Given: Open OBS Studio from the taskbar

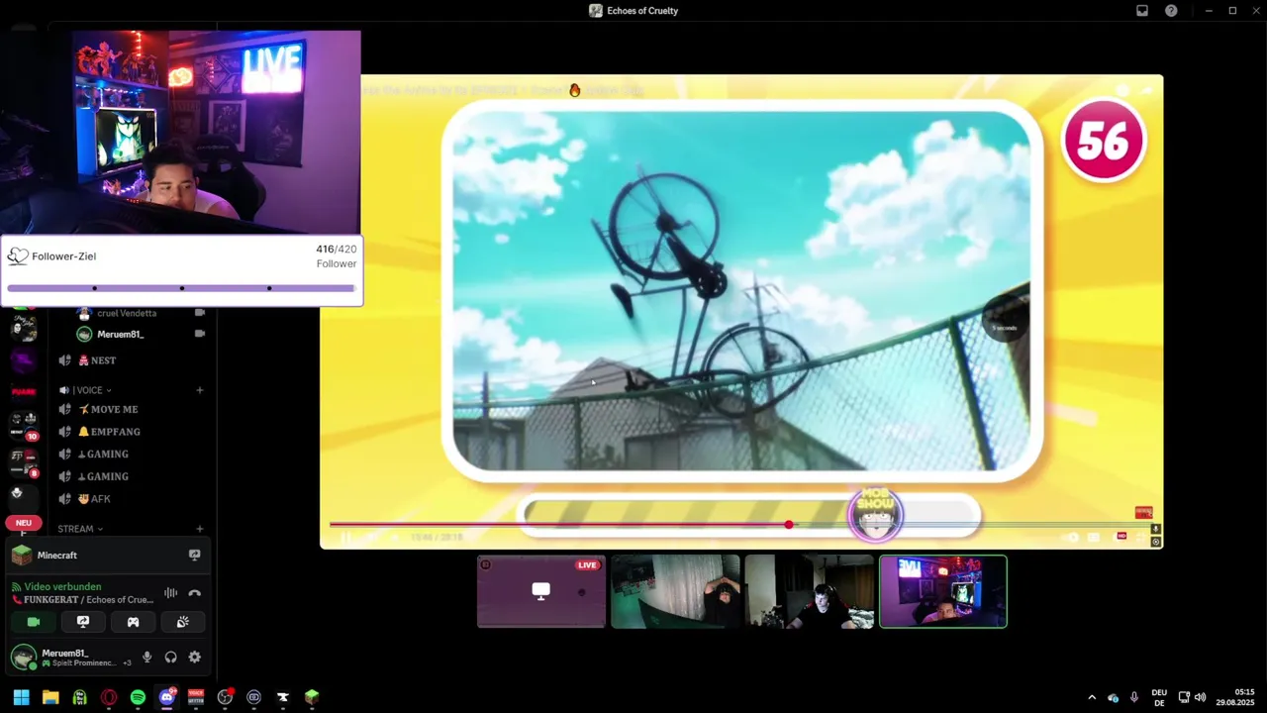Looking at the screenshot, I should 225,697.
